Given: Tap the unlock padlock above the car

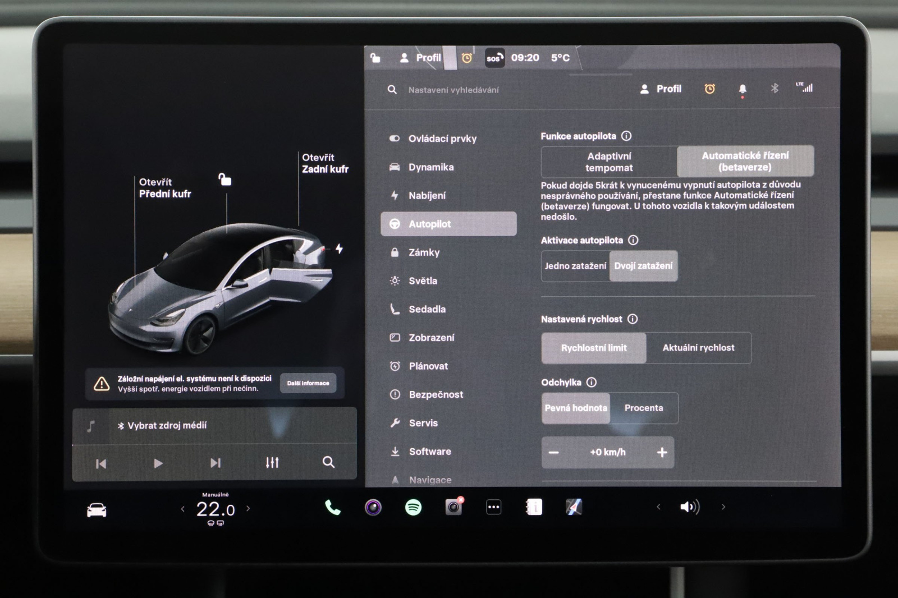Looking at the screenshot, I should 225,180.
